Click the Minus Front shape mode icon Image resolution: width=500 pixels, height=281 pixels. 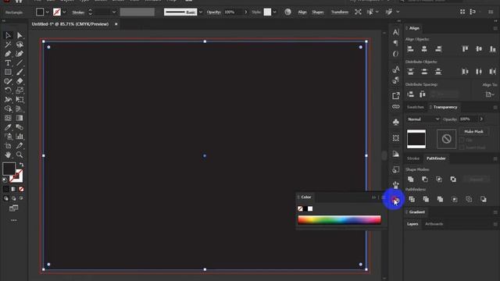pyautogui.click(x=425, y=180)
